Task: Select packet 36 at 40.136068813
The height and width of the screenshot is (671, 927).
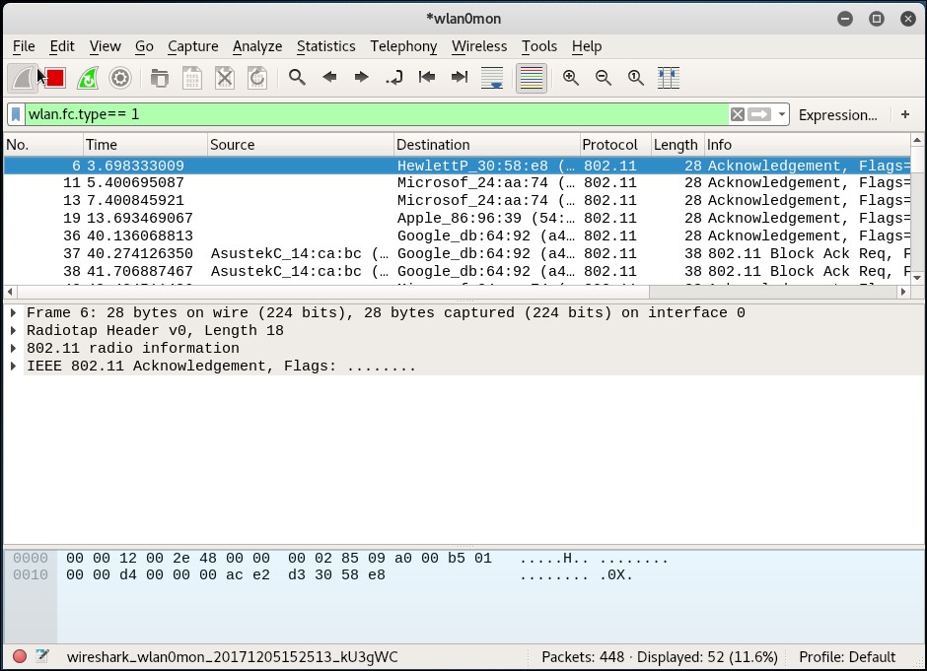Action: click(457, 236)
